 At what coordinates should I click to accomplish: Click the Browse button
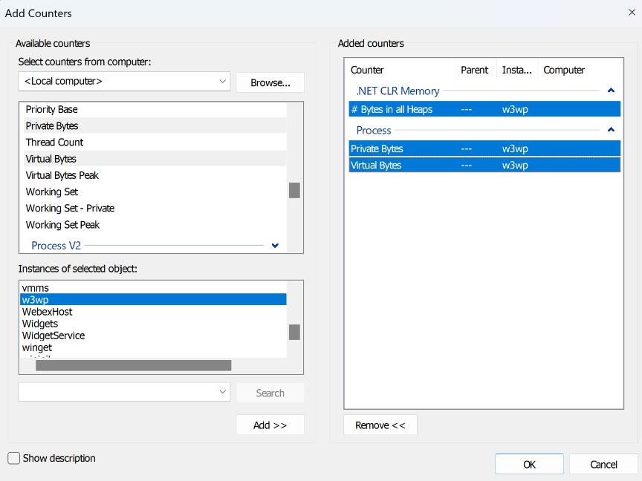270,82
